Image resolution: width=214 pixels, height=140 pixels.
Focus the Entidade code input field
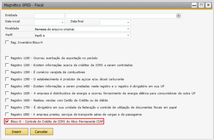pos(49,16)
